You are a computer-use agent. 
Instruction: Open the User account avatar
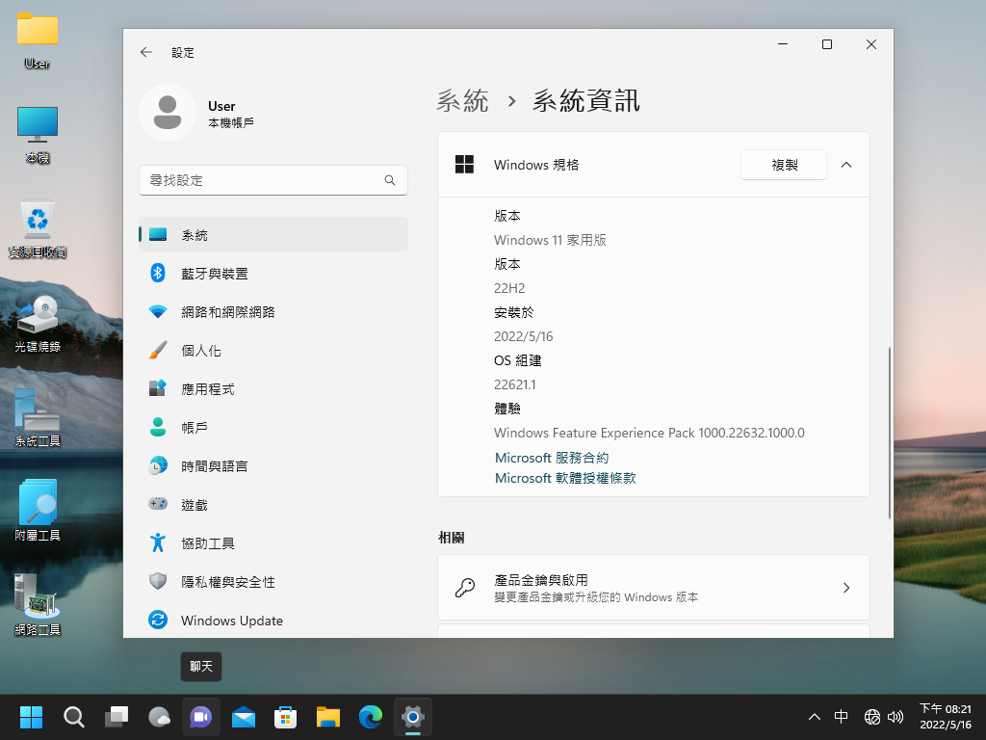[168, 113]
